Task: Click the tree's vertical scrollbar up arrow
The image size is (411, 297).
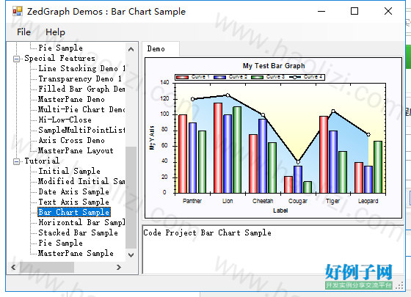Action: [x=131, y=49]
